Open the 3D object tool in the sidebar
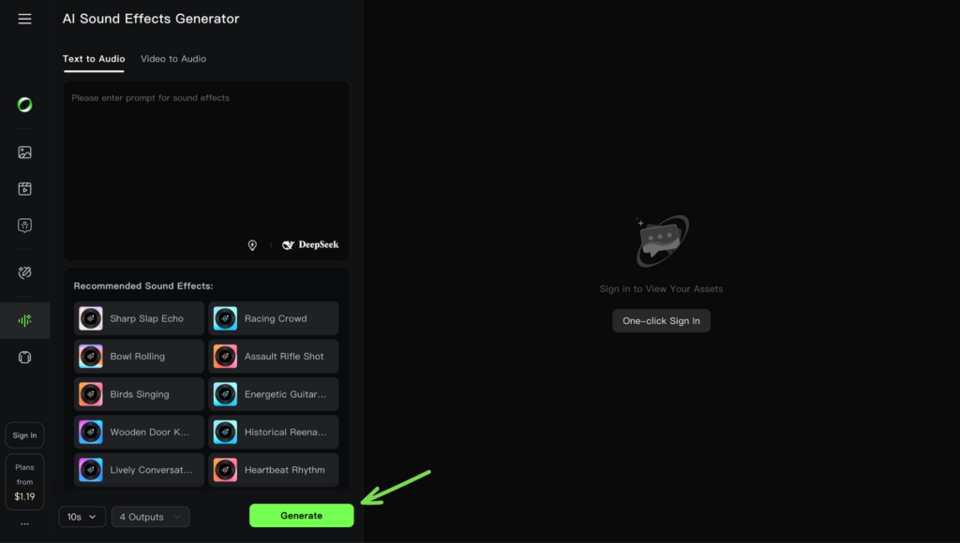Screen dimensions: 960x543 tap(24, 357)
